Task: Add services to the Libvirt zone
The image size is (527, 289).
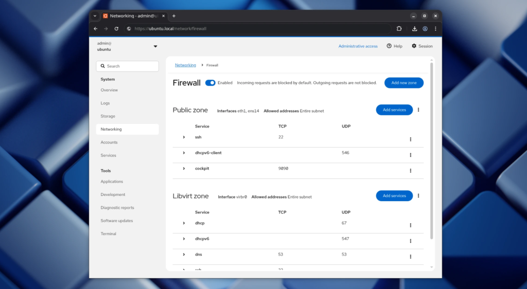Action: (x=394, y=196)
